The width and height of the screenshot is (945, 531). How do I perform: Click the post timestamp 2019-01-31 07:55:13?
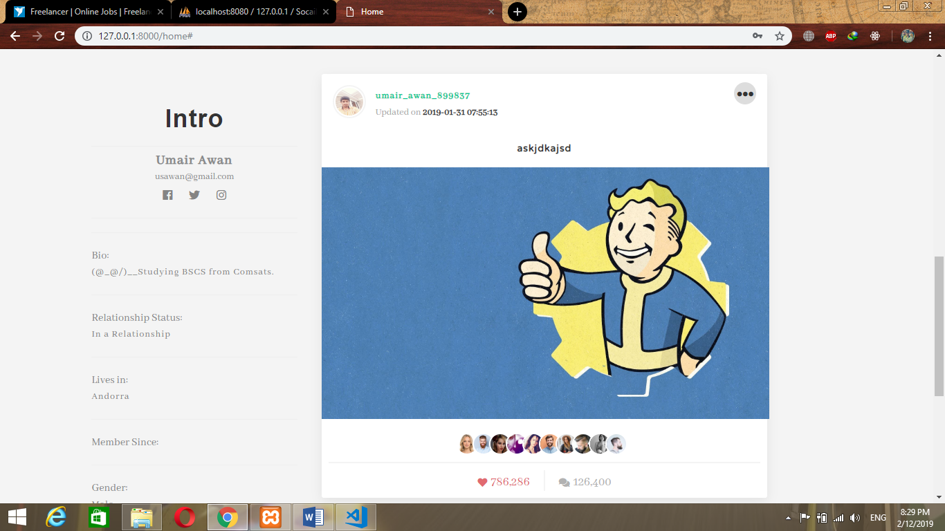tap(460, 112)
